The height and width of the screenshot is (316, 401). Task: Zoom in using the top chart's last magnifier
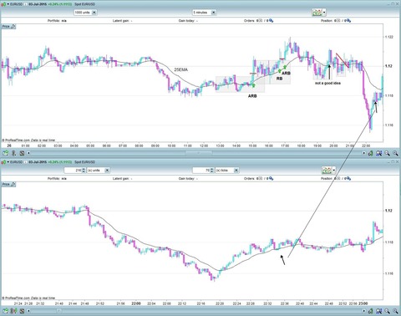(x=395, y=153)
